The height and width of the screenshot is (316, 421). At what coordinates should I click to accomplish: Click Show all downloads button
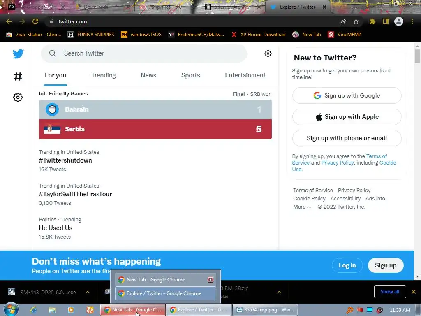[390, 292]
